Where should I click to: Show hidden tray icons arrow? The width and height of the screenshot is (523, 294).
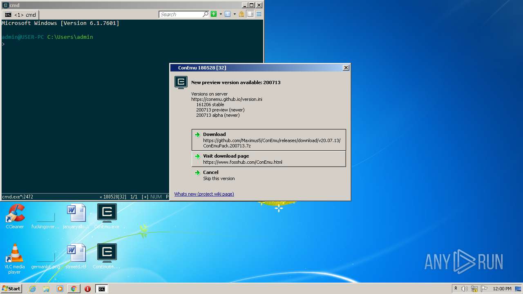coord(456,288)
